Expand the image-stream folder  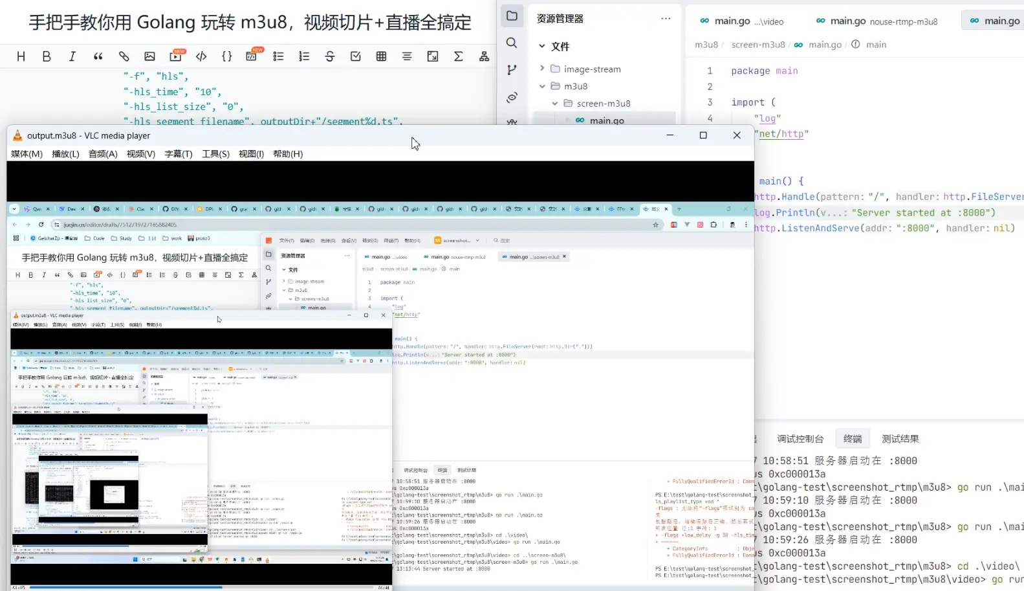coord(542,69)
